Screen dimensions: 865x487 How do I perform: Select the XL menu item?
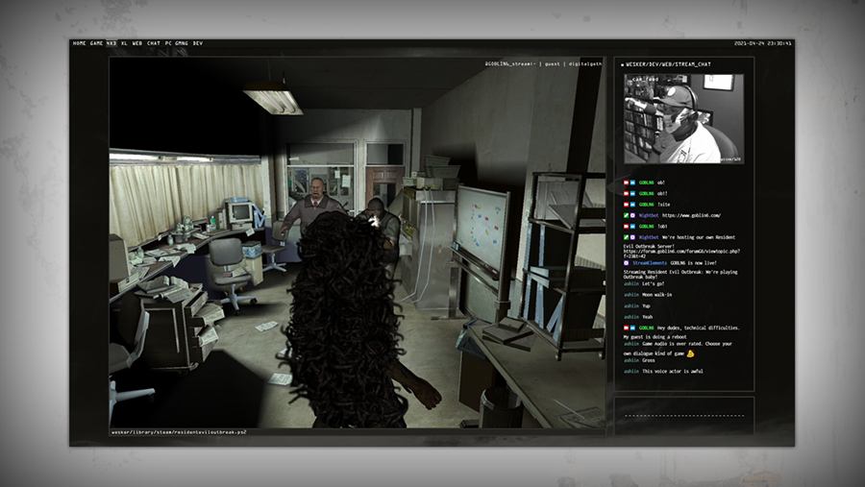coord(124,43)
